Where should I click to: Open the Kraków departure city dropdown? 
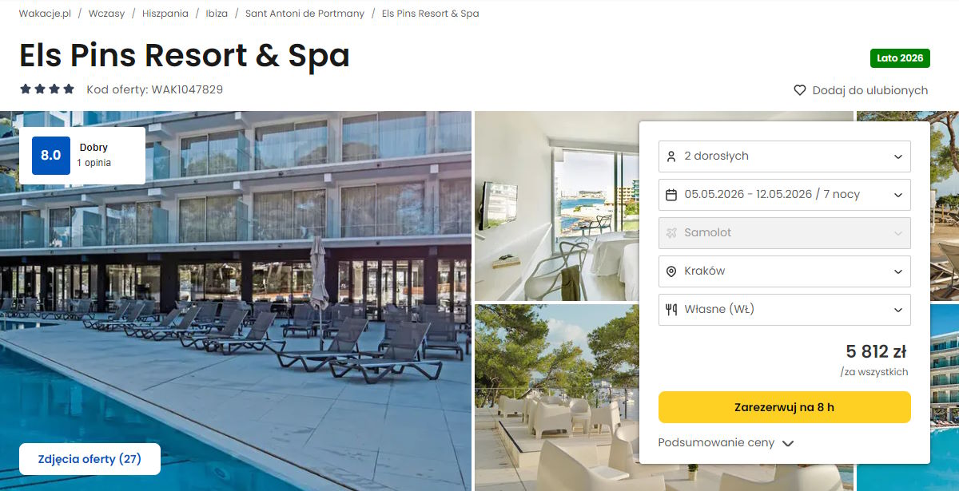[x=785, y=271]
